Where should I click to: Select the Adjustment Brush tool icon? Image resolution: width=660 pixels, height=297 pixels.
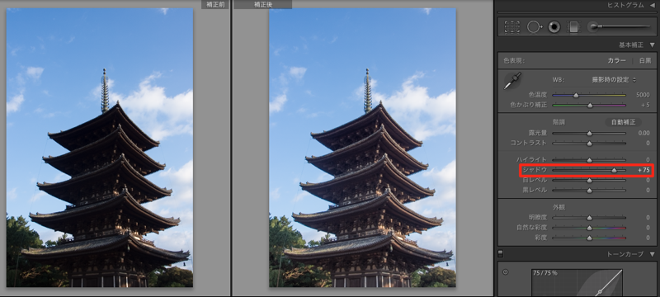tap(619, 27)
